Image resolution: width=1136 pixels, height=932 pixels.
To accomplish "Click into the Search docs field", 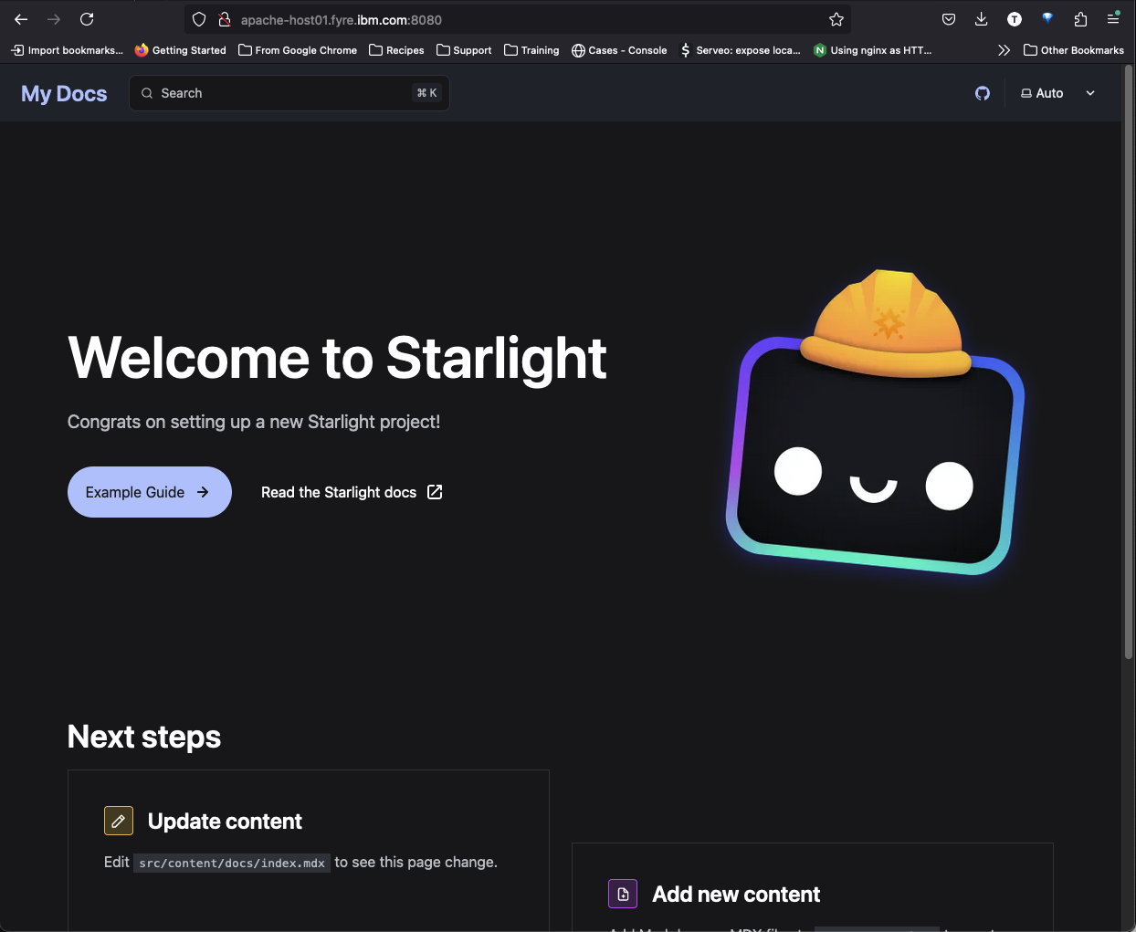I will click(x=289, y=93).
